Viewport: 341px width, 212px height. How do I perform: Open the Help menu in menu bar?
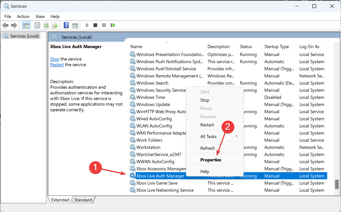click(55, 17)
